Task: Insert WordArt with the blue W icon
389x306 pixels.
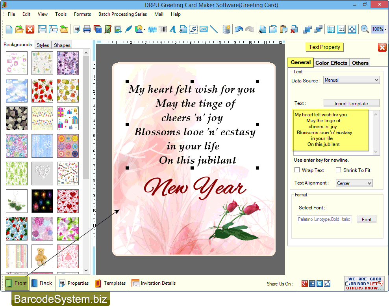Action: (x=152, y=30)
